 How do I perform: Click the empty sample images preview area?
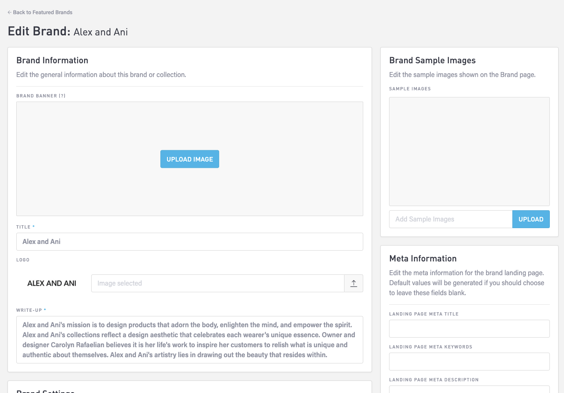(469, 152)
